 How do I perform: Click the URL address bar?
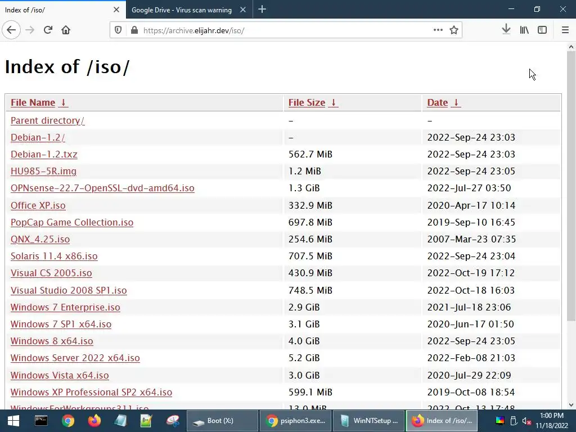click(x=286, y=30)
